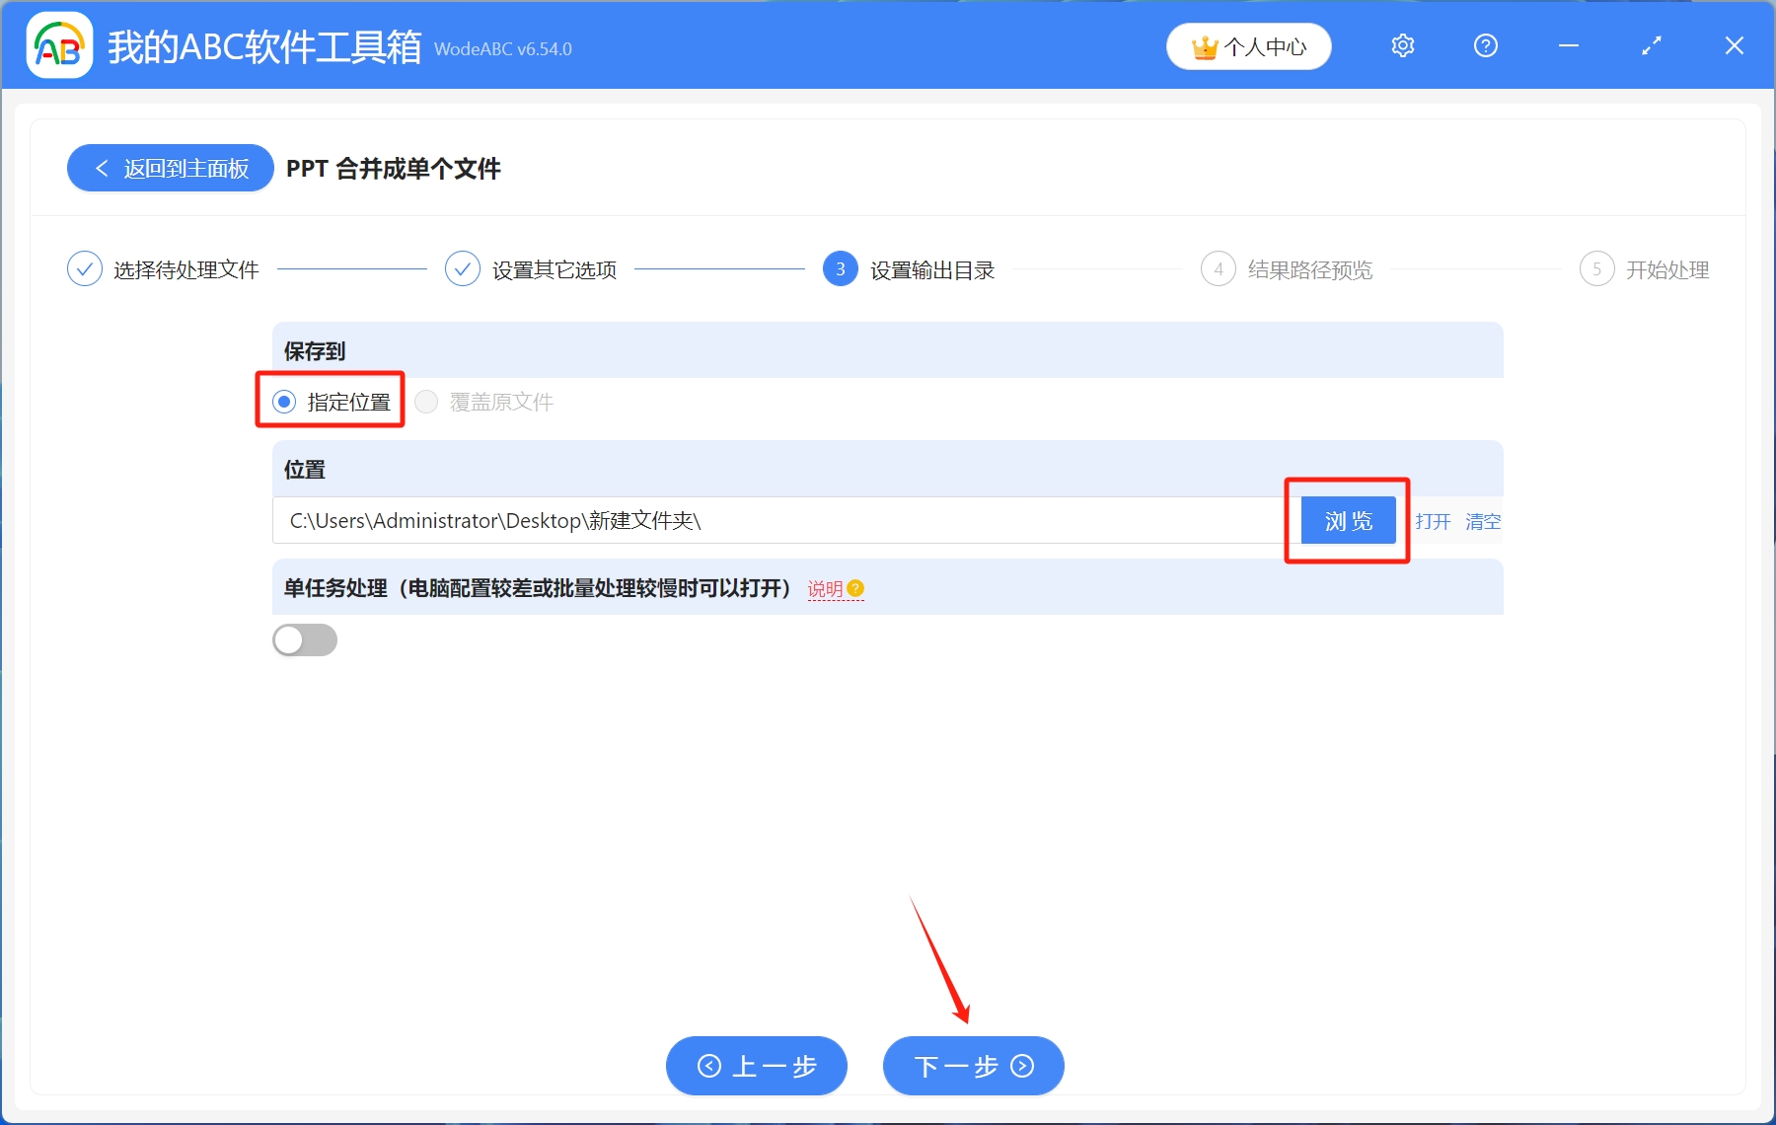This screenshot has height=1125, width=1776.
Task: Click the 打开 link
Action: (1433, 522)
